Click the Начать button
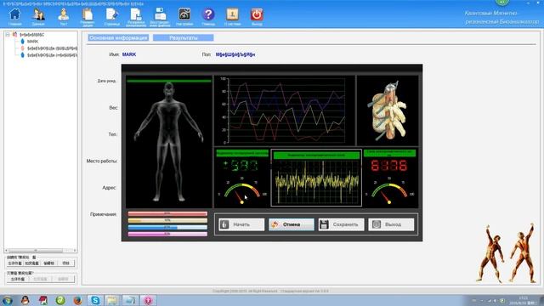Image resolution: width=544 pixels, height=306 pixels. pos(241,224)
